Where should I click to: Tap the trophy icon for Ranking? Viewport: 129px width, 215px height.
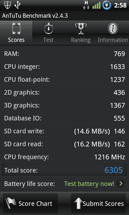click(x=81, y=29)
